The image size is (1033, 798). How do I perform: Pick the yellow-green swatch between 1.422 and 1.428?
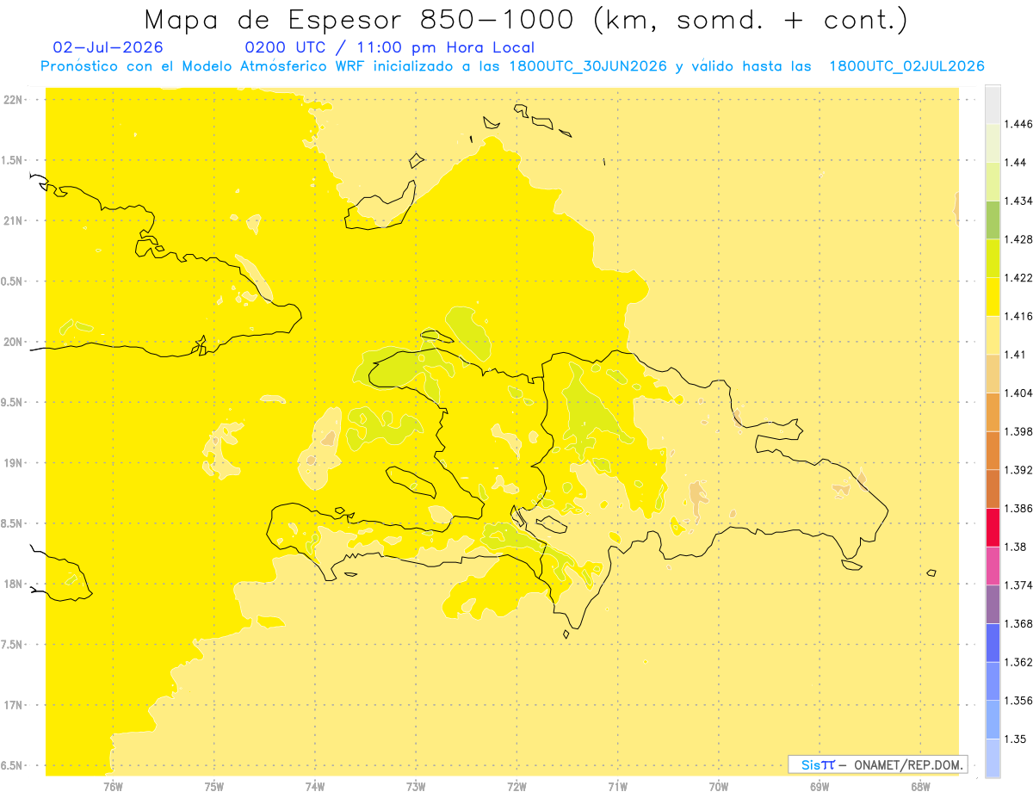click(x=993, y=258)
